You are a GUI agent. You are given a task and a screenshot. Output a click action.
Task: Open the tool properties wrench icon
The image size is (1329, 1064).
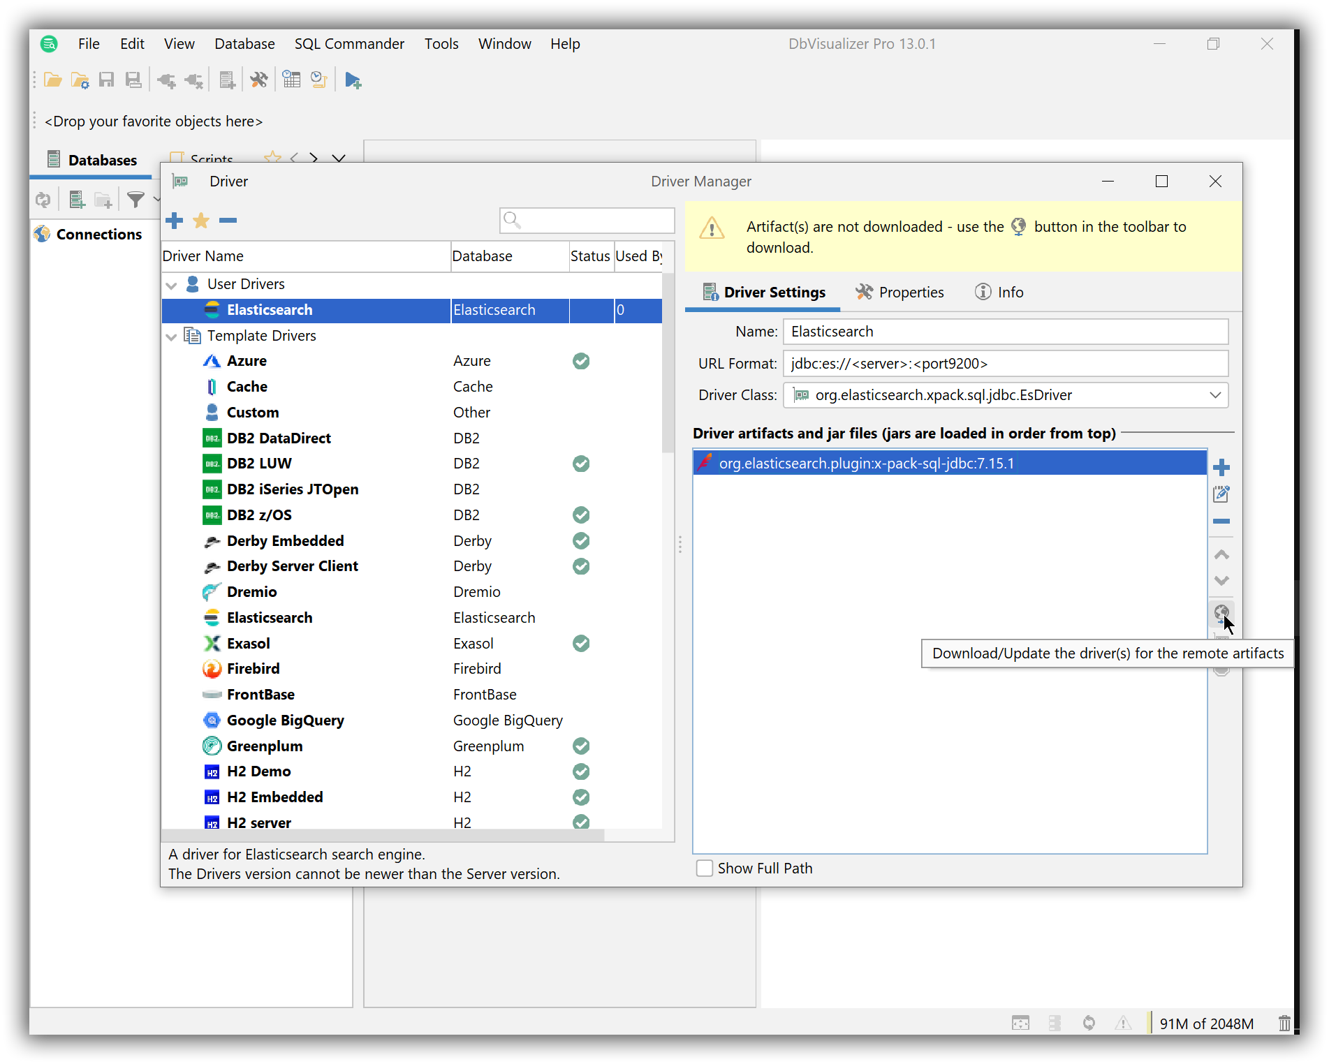pos(259,80)
